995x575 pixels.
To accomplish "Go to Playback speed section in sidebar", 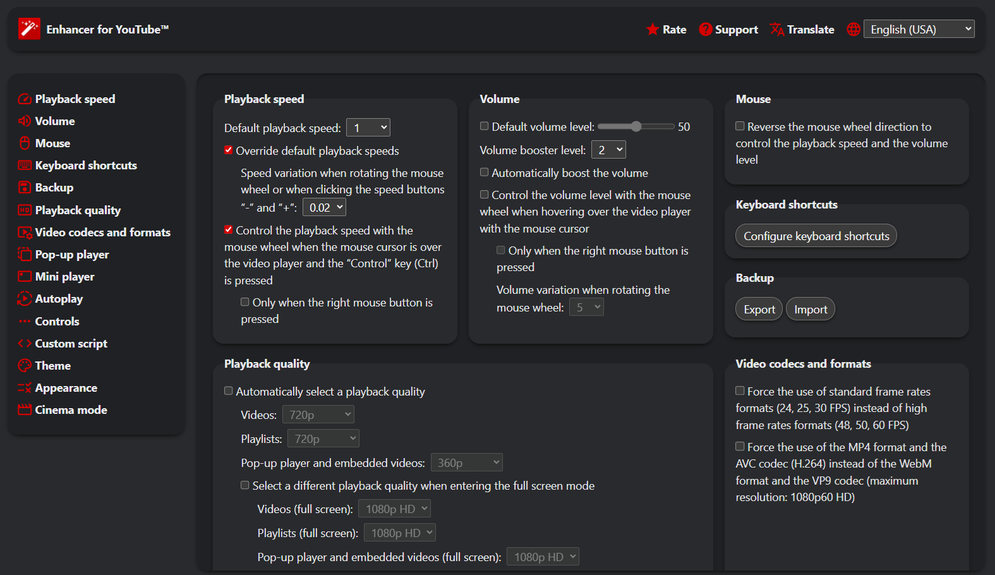I will click(75, 99).
